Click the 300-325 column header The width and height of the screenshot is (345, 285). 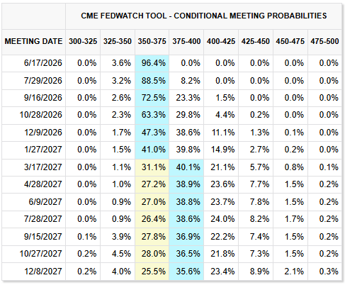[x=83, y=41]
